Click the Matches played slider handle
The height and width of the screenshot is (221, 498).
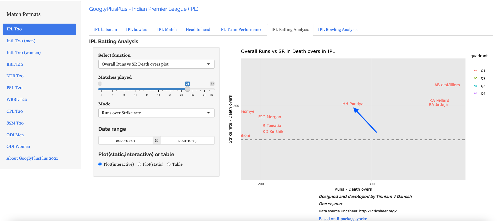pyautogui.click(x=187, y=89)
